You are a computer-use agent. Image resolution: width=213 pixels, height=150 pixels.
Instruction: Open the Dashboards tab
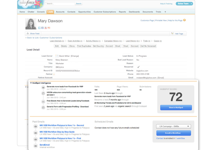point(134,12)
